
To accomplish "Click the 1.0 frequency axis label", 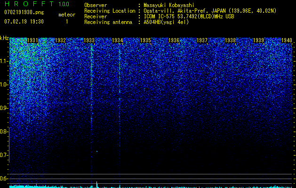I will click(4, 85).
